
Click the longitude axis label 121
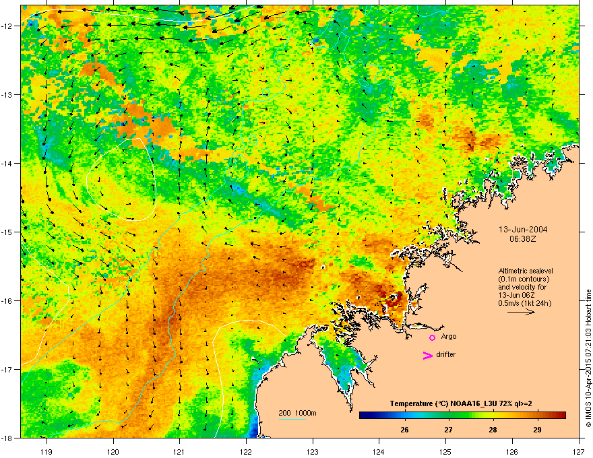coord(179,451)
